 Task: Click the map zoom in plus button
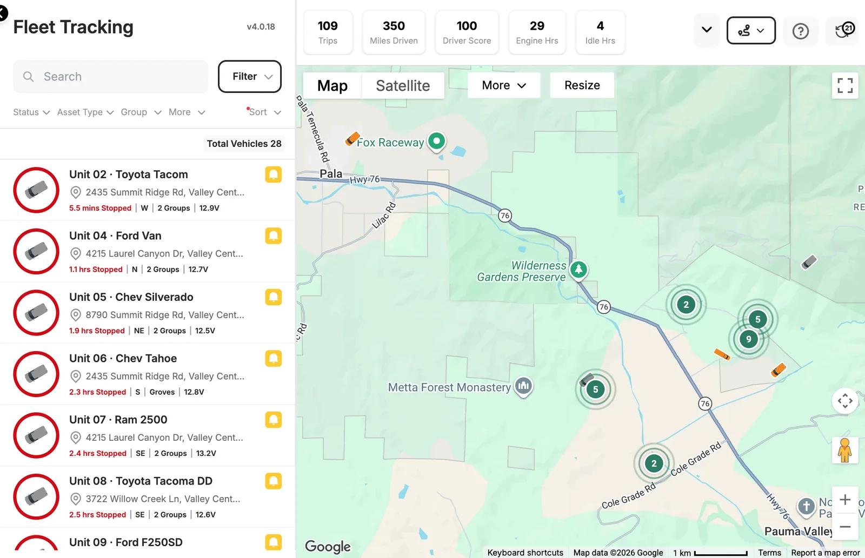[x=845, y=500]
